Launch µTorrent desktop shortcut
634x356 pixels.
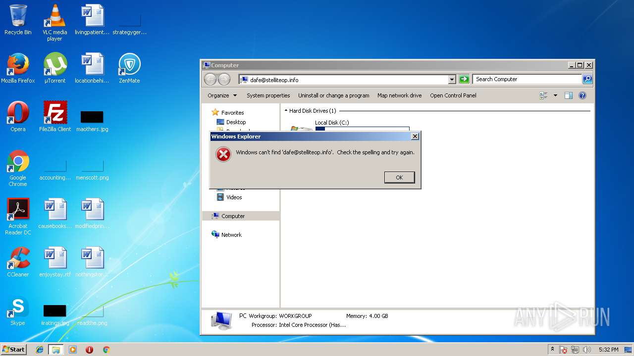pos(54,68)
